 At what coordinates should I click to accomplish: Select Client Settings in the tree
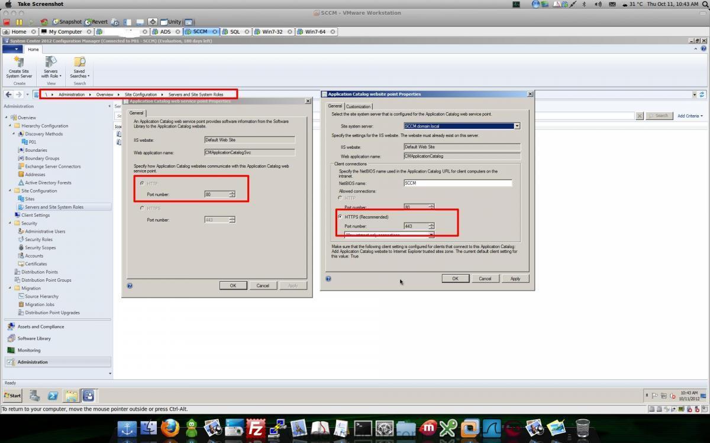point(35,215)
